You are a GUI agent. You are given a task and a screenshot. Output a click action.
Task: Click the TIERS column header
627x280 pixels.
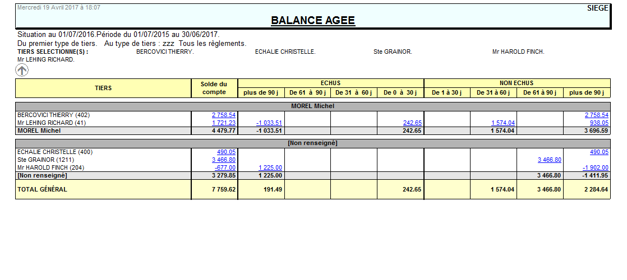pos(103,88)
